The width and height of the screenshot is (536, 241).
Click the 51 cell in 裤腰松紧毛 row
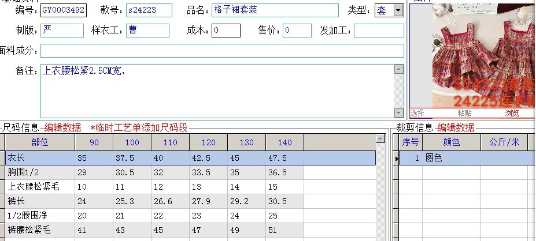point(284,229)
